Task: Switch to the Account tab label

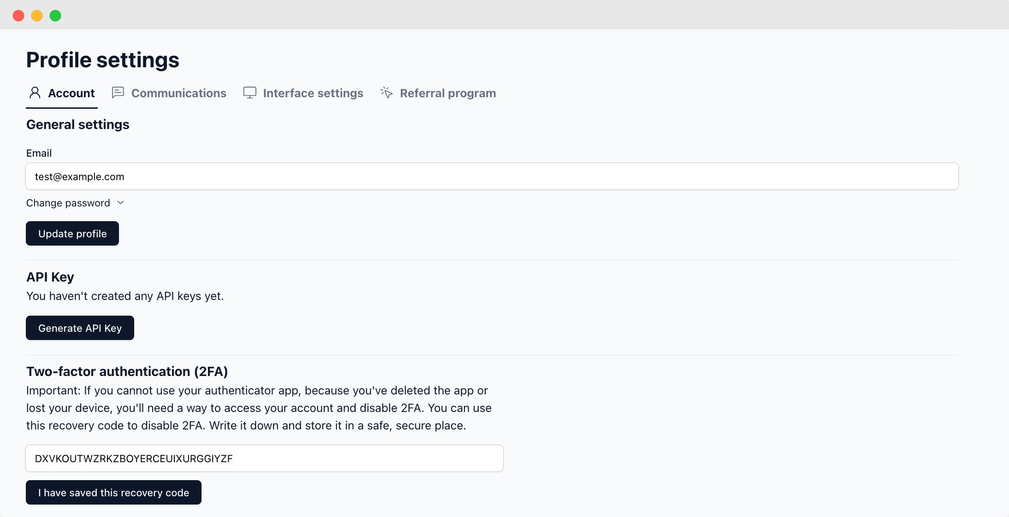Action: point(71,93)
